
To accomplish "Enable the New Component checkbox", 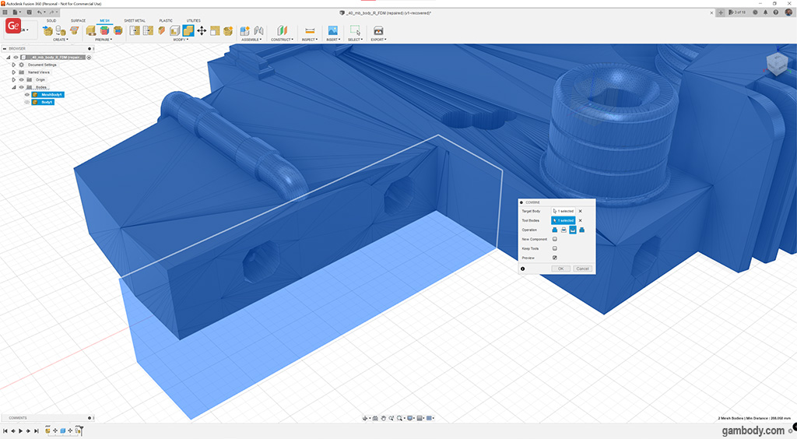I will tap(555, 239).
